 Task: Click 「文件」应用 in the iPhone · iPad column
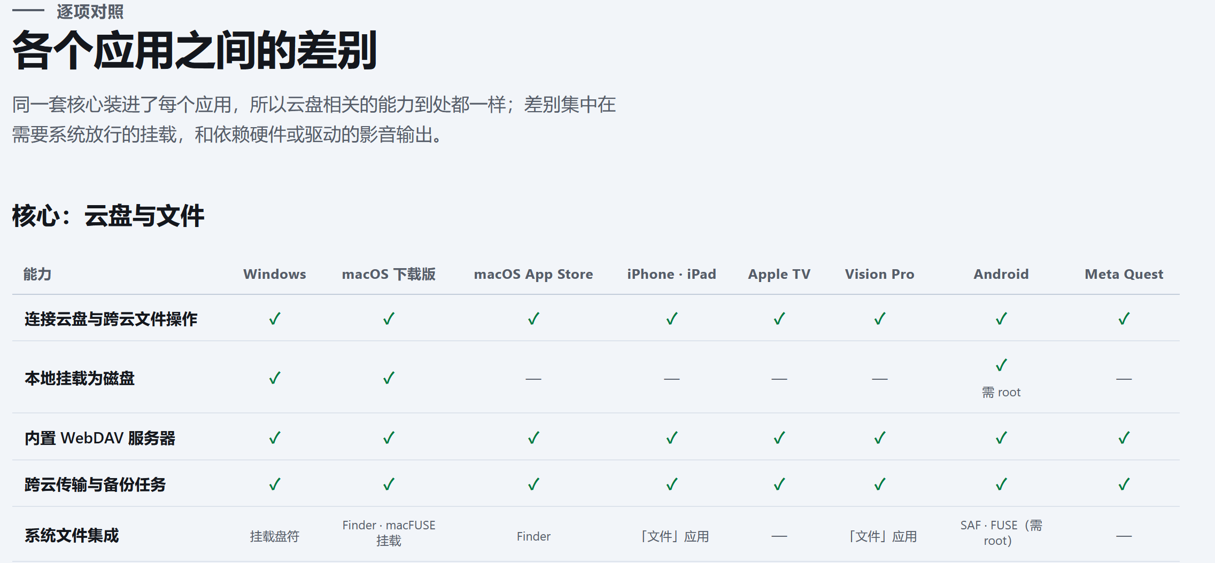pyautogui.click(x=674, y=536)
